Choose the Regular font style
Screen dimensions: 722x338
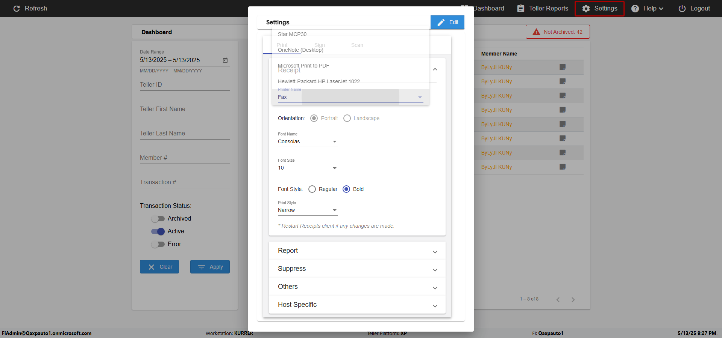click(x=312, y=189)
